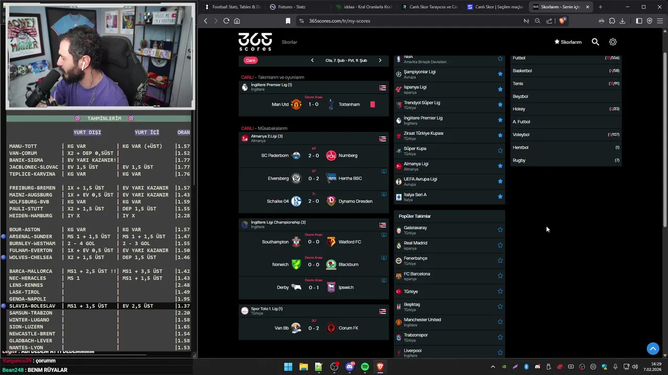Click the share page icon in address bar
This screenshot has width=668, height=375.
[x=549, y=21]
